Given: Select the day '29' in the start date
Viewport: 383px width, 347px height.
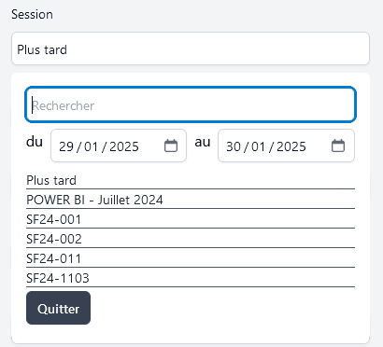Looking at the screenshot, I should pos(66,146).
